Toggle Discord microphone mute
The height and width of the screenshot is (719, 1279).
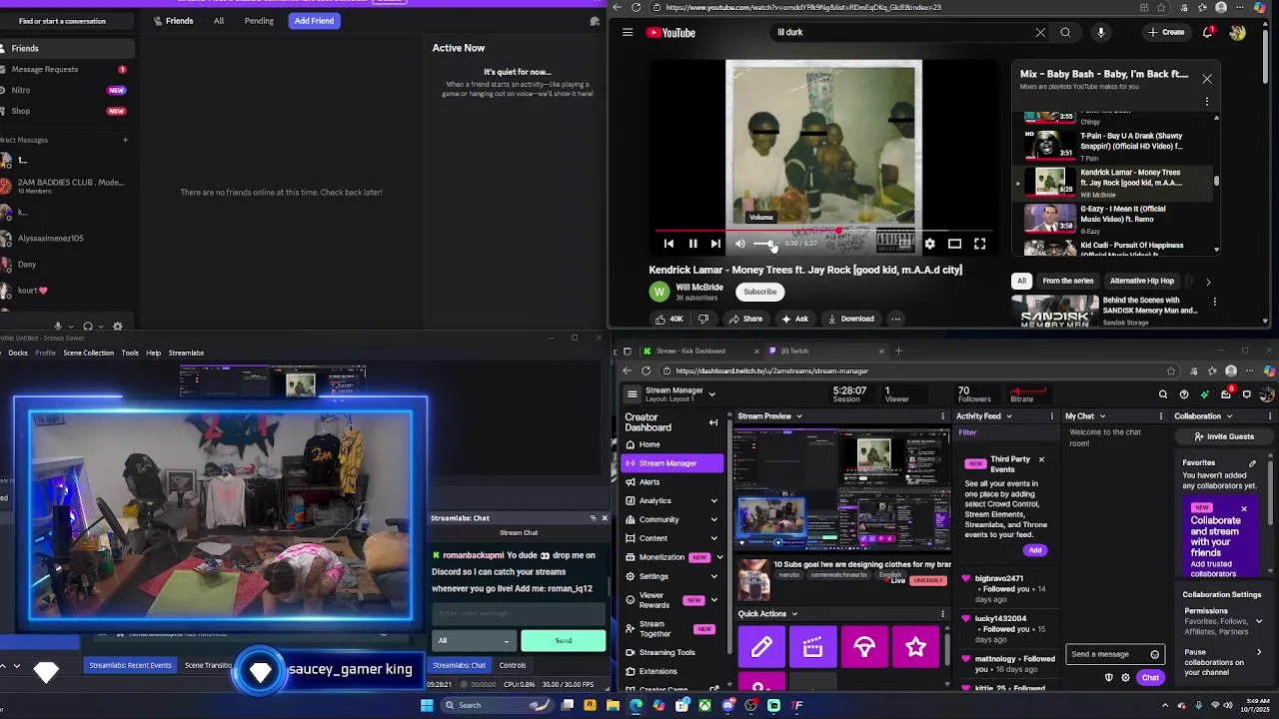[58, 326]
